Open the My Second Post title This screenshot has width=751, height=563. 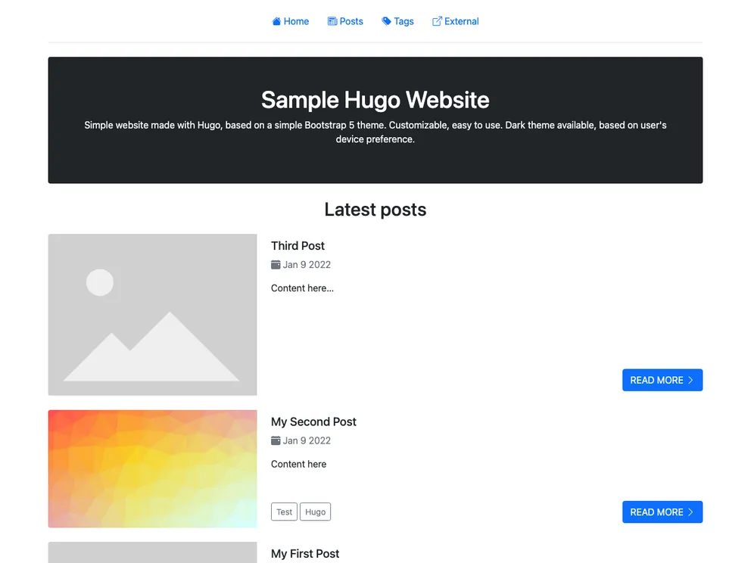tap(313, 421)
